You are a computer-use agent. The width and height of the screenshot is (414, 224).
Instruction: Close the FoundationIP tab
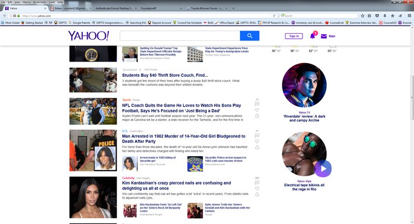(181, 8)
